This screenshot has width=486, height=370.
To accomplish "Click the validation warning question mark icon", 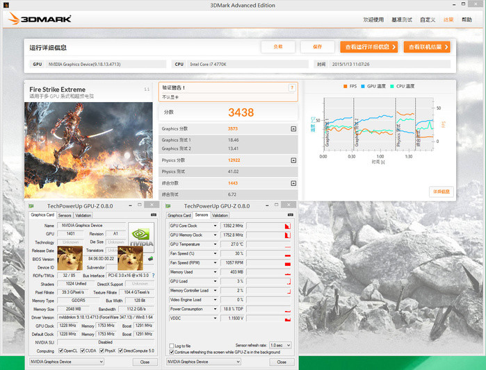I will click(292, 87).
